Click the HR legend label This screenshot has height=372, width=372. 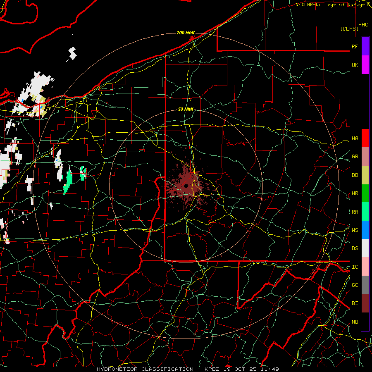coord(355,193)
